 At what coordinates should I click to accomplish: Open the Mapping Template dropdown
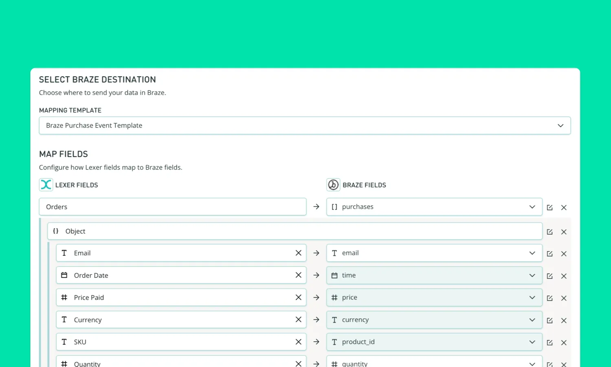pyautogui.click(x=305, y=126)
